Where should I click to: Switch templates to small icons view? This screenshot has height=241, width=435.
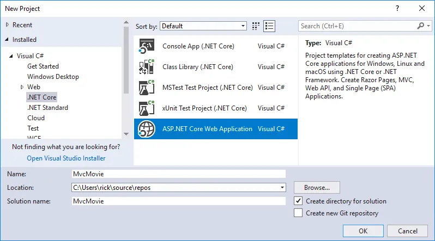(256, 26)
